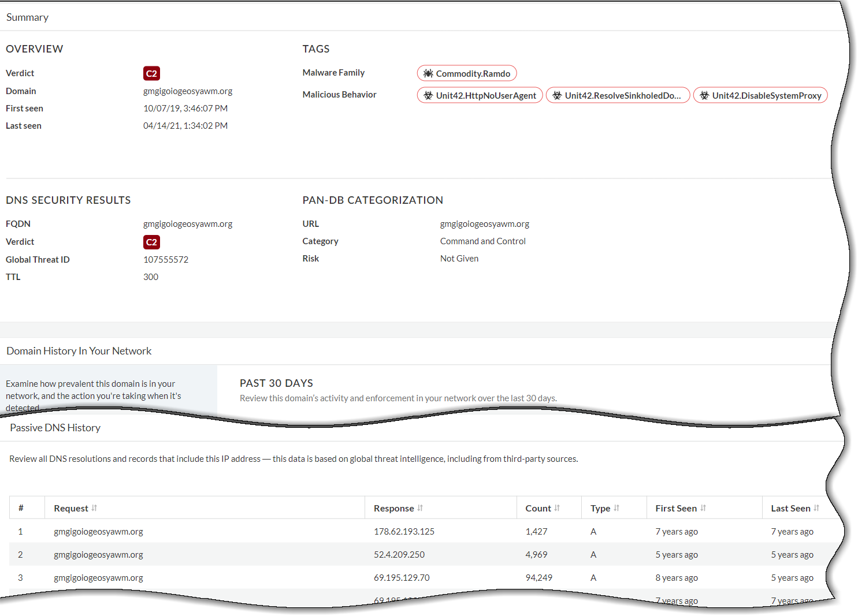Select IP address 178.62.193.125
This screenshot has width=858, height=616.
[404, 532]
